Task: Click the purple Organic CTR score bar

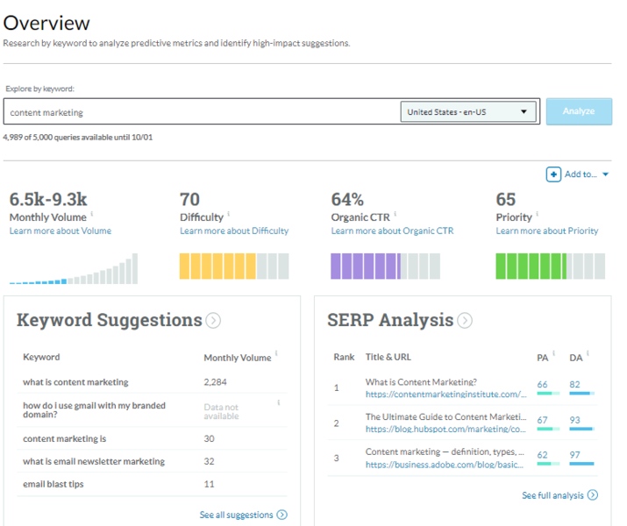Action: [x=385, y=266]
